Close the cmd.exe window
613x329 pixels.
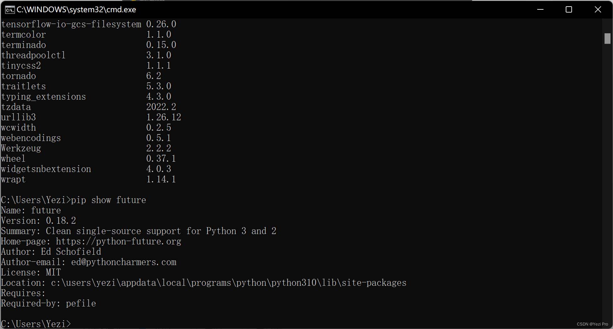[x=598, y=9]
